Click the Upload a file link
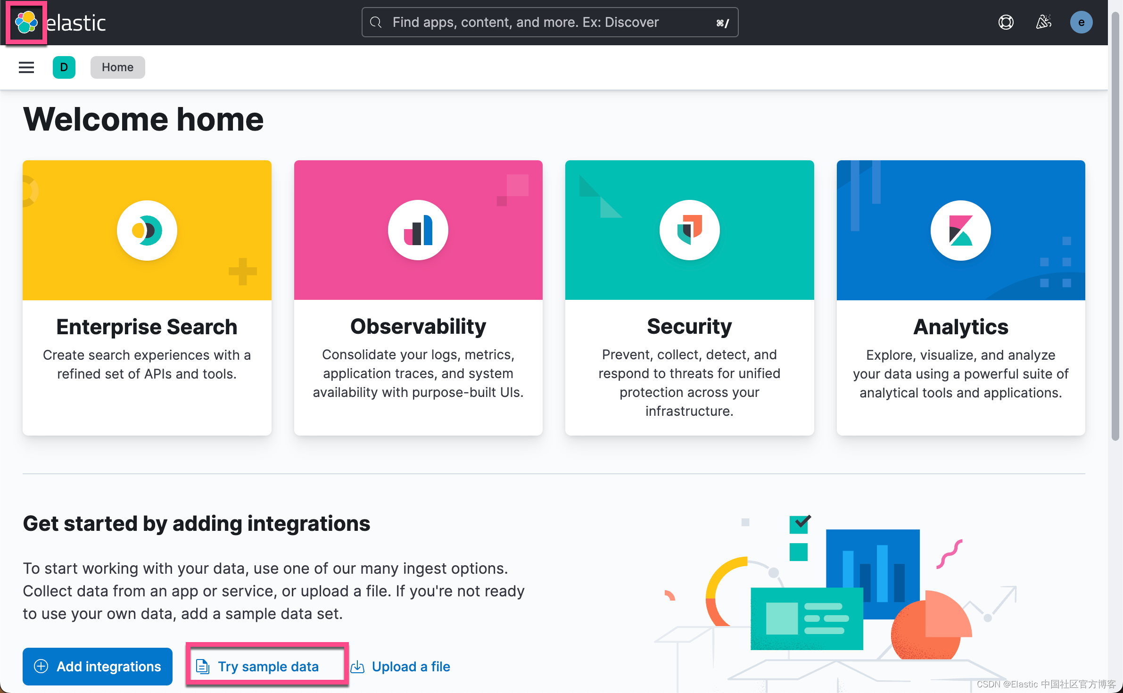This screenshot has width=1123, height=693. tap(411, 667)
